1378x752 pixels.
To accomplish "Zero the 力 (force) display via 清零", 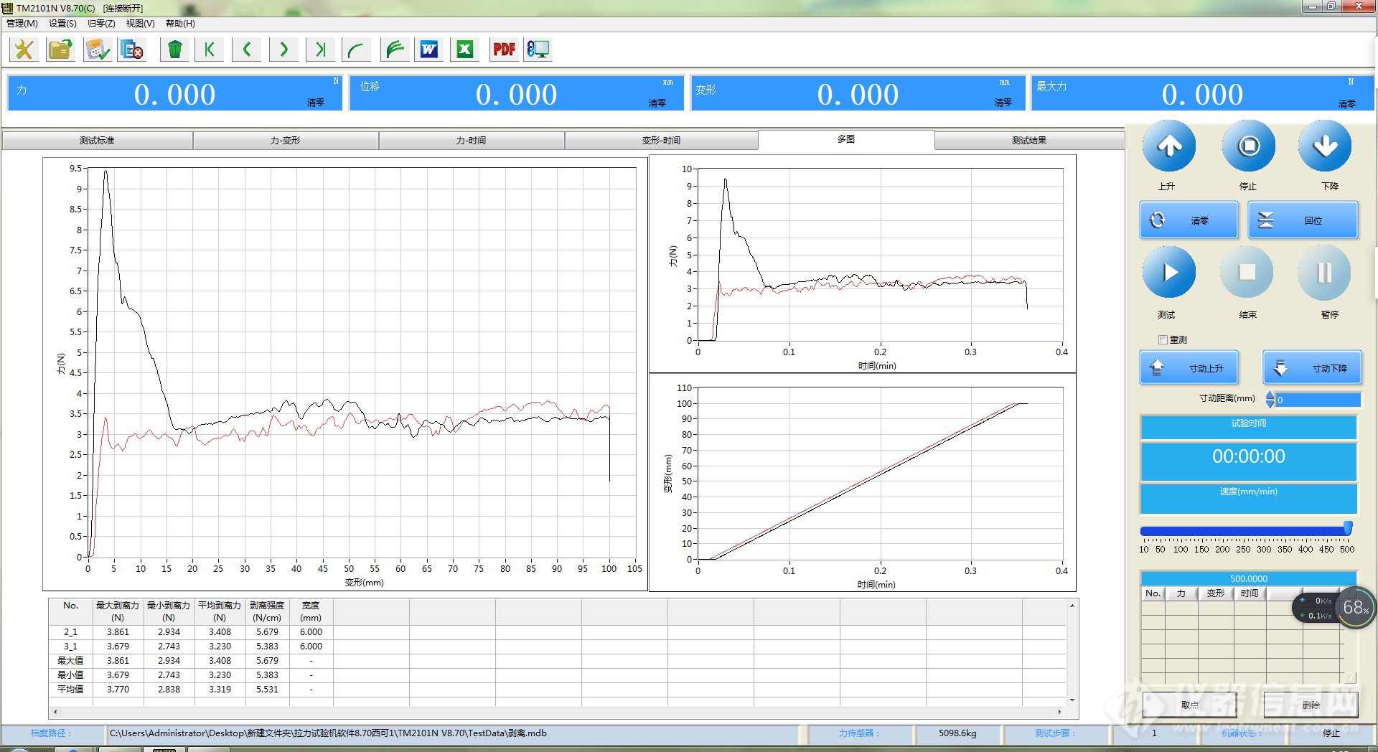I will tap(316, 103).
